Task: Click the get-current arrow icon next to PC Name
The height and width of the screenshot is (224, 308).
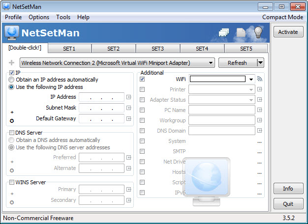Action: (x=260, y=110)
